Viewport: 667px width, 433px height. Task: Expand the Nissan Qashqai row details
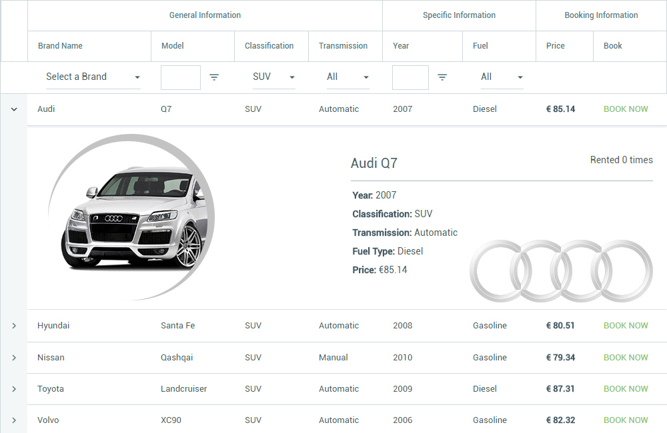pos(14,358)
